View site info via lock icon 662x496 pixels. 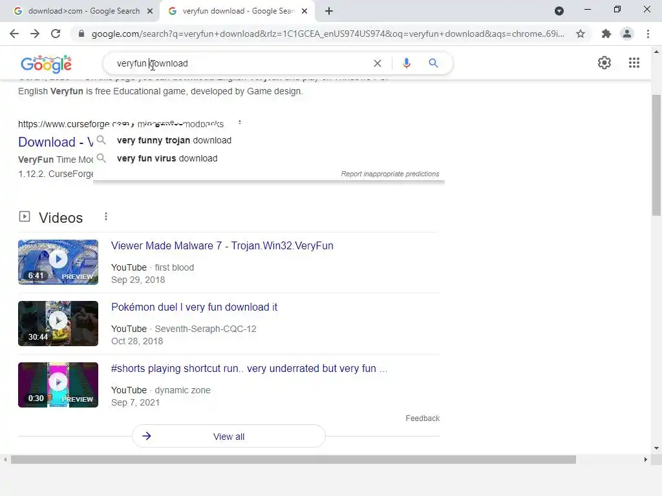(81, 34)
